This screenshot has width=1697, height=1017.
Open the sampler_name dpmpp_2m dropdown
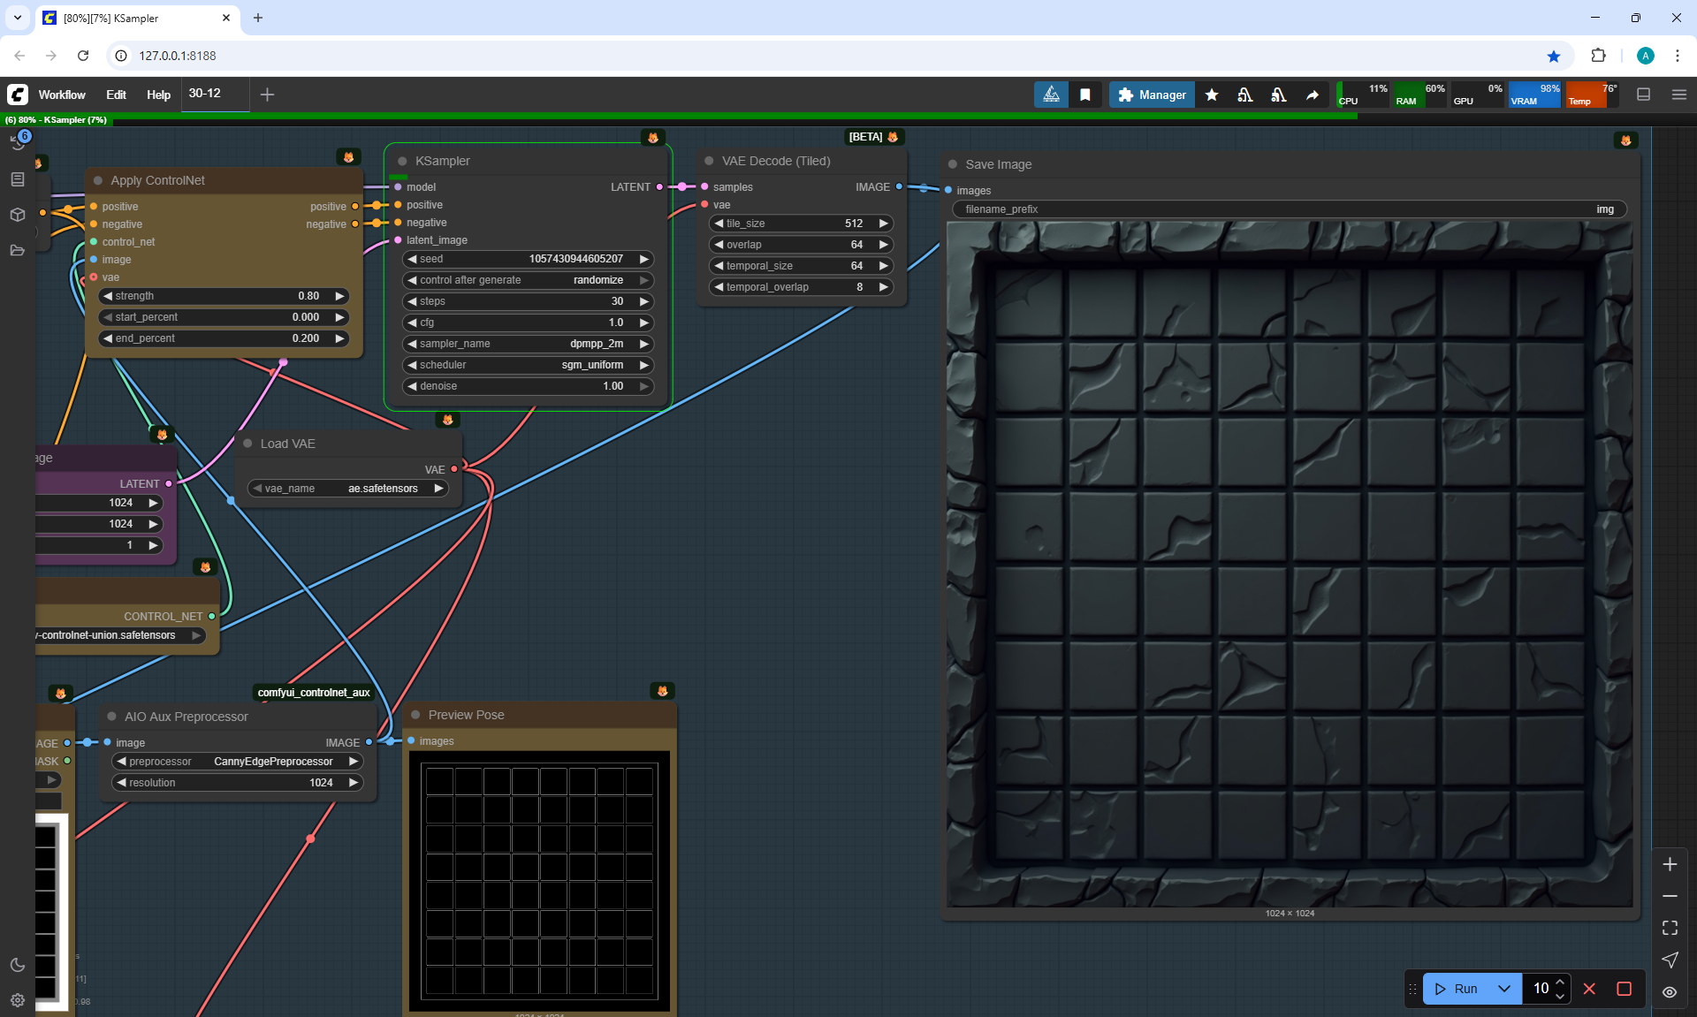(x=528, y=344)
